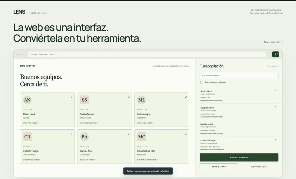The width and height of the screenshot is (296, 179).
Task: Open maison-ligne.example link on card
Action: click(146, 123)
